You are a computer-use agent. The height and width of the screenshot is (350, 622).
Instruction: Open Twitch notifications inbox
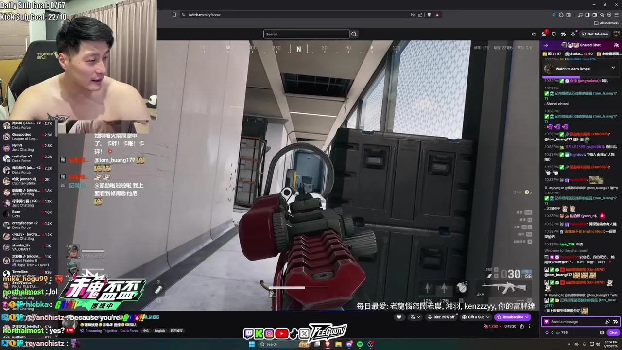[544, 34]
